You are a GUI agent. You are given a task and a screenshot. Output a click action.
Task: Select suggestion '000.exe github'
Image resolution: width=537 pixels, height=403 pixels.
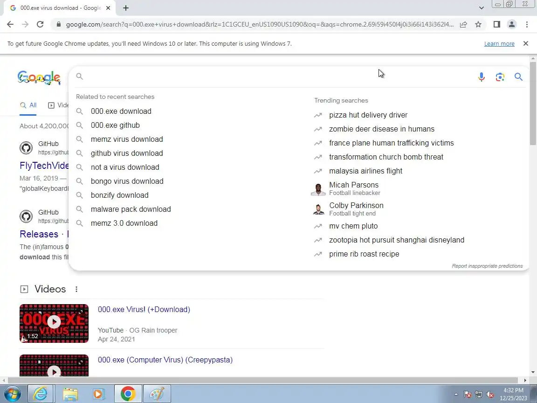click(x=115, y=125)
